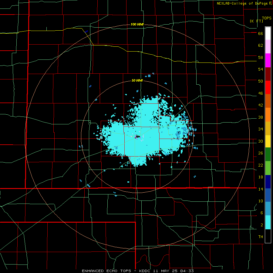Select the magenta 58 kft legend swatch
The height and width of the screenshot is (273, 273).
268,60
